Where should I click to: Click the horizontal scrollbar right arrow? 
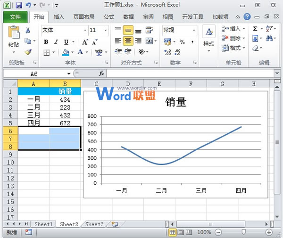(266, 224)
